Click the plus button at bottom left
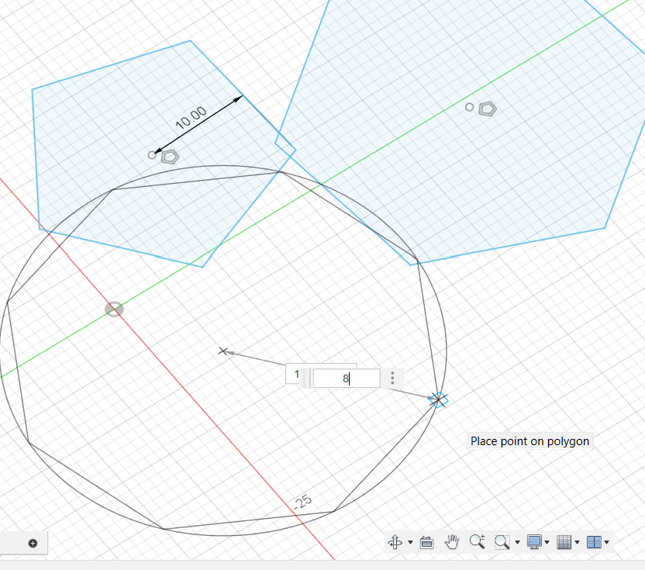Viewport: 645px width, 570px height. [33, 544]
